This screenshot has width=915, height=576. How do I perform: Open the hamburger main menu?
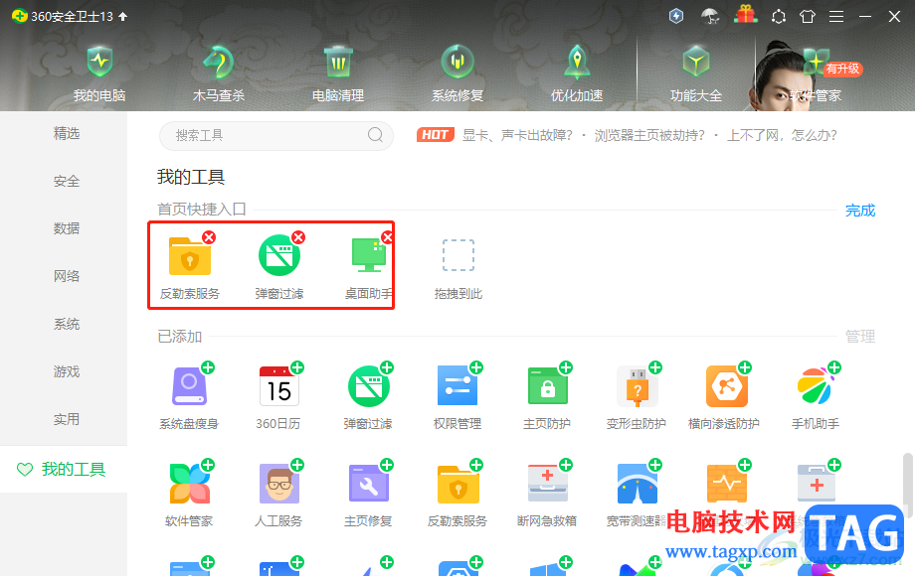click(836, 16)
